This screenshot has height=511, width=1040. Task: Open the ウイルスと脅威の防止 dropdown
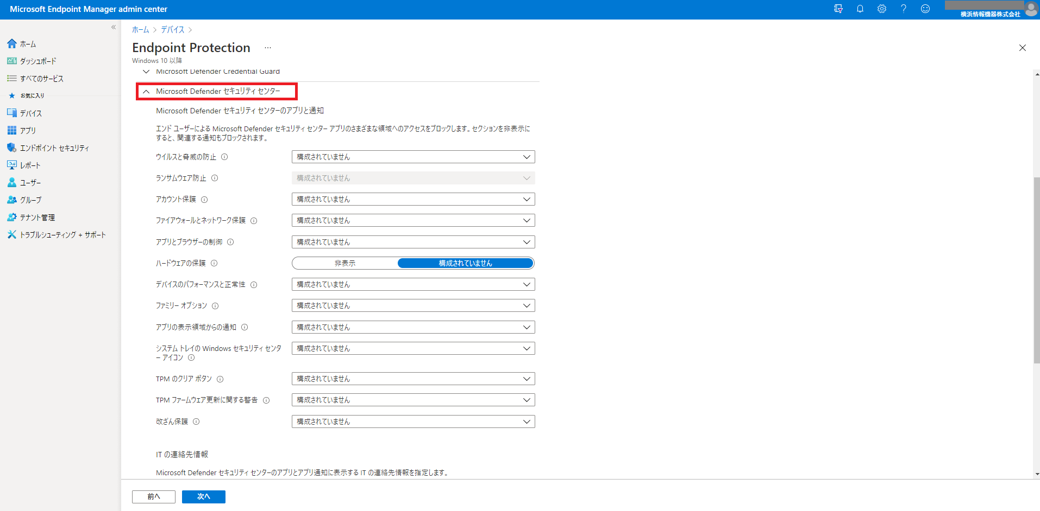coord(414,157)
